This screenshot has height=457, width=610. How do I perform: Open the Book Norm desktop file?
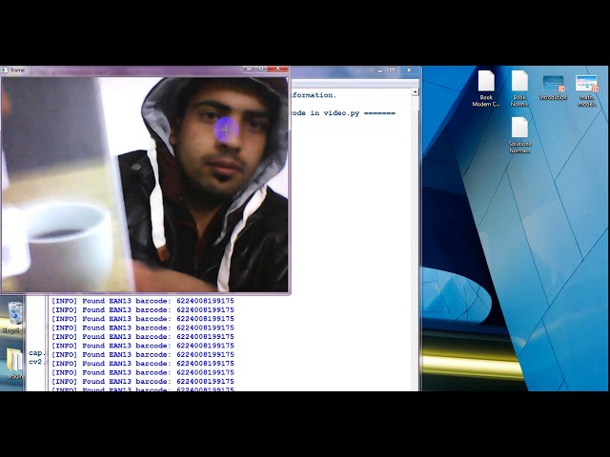click(519, 89)
